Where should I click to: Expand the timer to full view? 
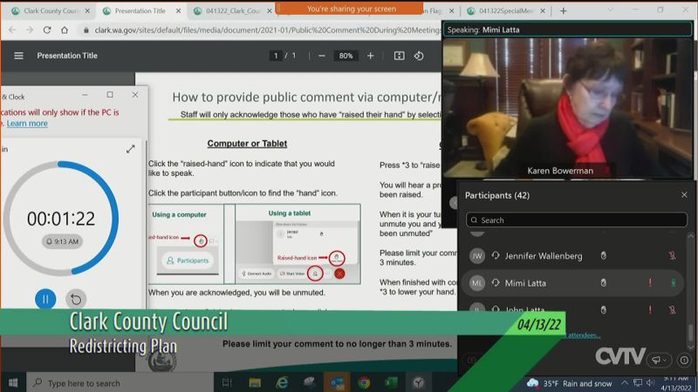130,149
